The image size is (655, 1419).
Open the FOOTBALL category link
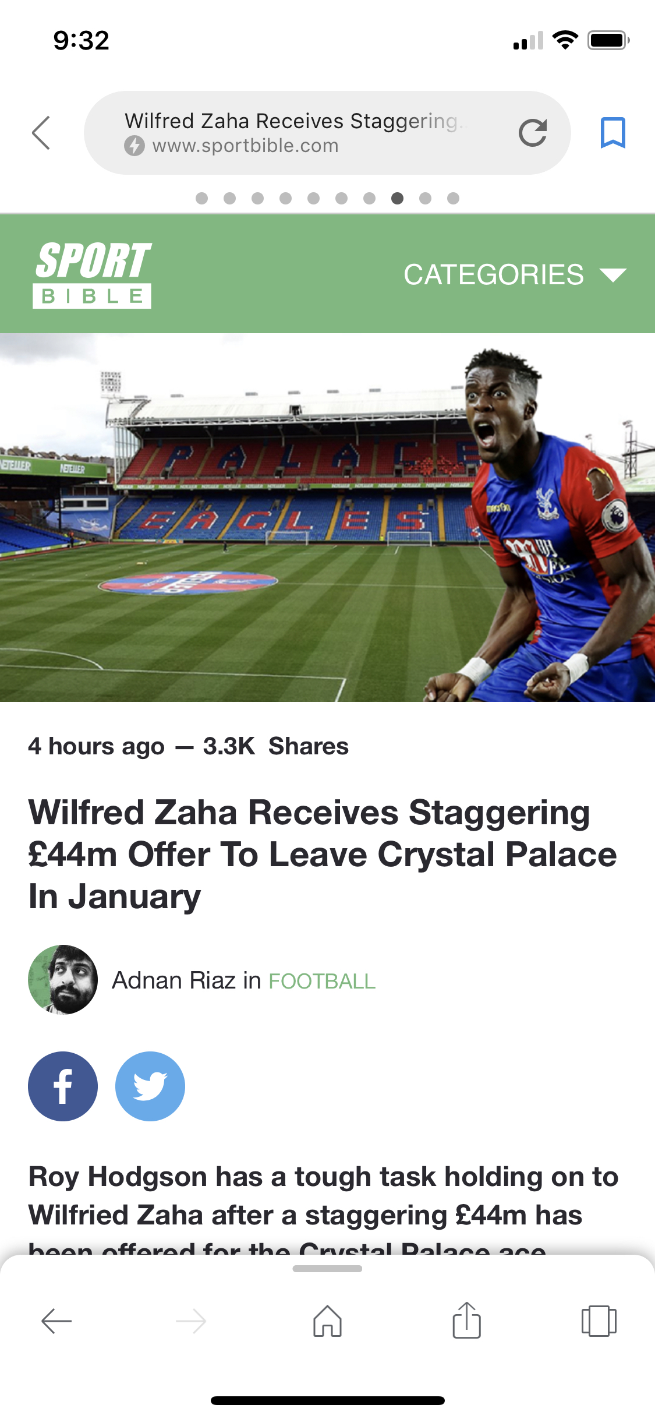[322, 981]
